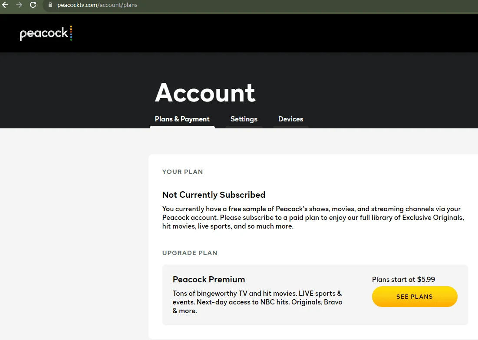Open the Settings tab
This screenshot has width=478, height=340.
click(244, 119)
